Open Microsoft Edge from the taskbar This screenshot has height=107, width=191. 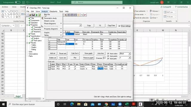click(72, 104)
